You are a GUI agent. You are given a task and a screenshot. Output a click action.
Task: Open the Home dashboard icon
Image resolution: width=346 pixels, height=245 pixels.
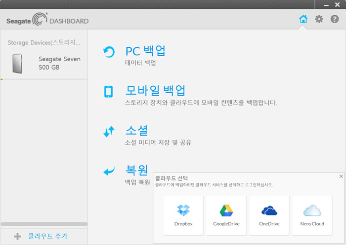click(x=303, y=20)
